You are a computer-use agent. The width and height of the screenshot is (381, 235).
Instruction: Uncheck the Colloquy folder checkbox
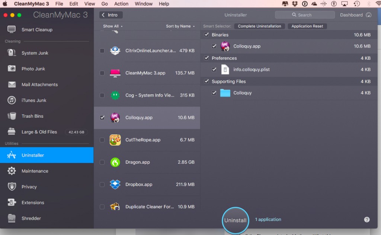coord(214,93)
